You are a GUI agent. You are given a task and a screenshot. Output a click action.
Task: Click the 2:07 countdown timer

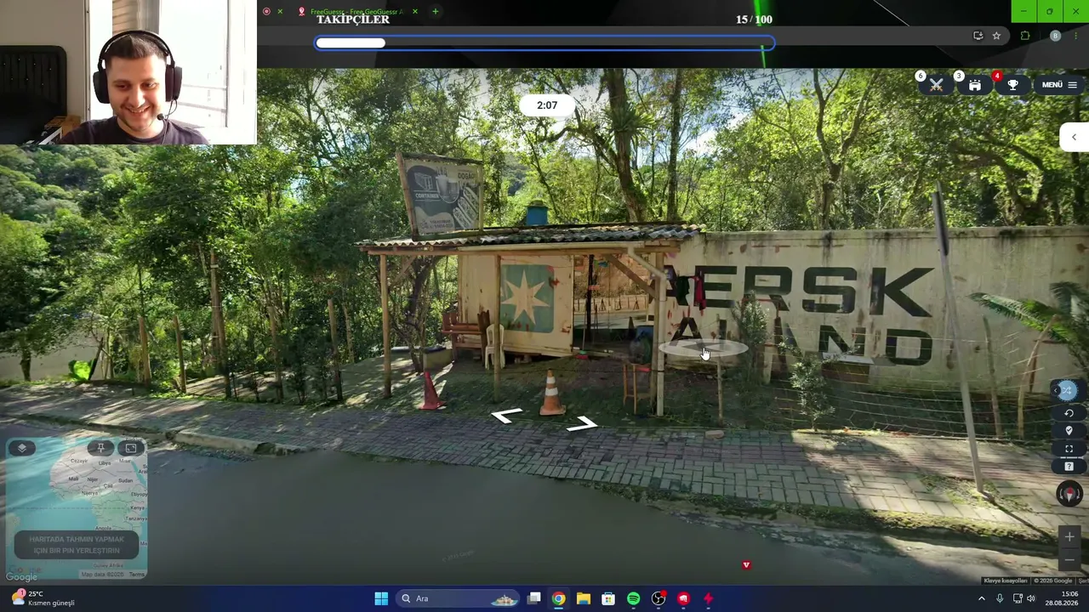547,105
